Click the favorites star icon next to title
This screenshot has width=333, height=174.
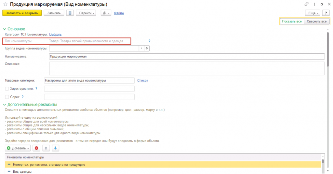pyautogui.click(x=5, y=4)
